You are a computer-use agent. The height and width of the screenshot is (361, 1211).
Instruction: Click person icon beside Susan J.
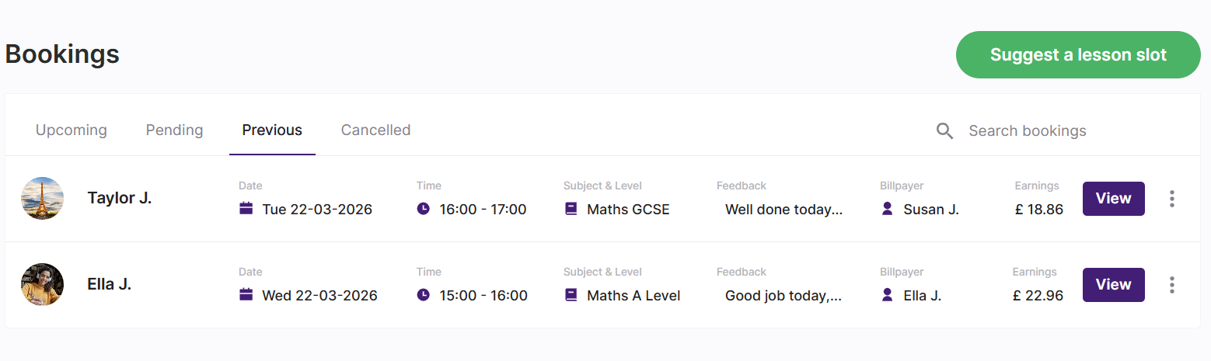click(888, 209)
